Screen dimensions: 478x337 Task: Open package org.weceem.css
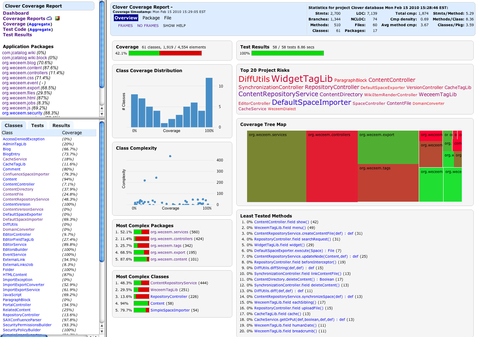tap(18, 78)
